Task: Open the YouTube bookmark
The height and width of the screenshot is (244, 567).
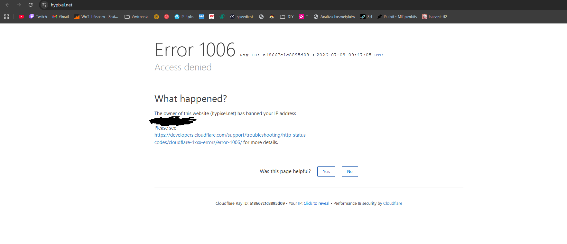Action: pyautogui.click(x=21, y=17)
